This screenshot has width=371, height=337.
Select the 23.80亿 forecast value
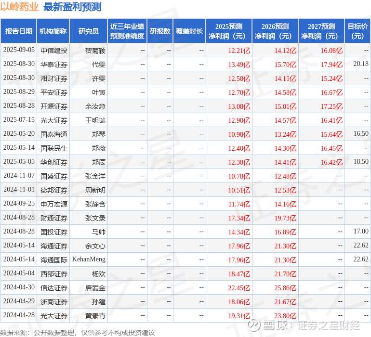pyautogui.click(x=285, y=315)
